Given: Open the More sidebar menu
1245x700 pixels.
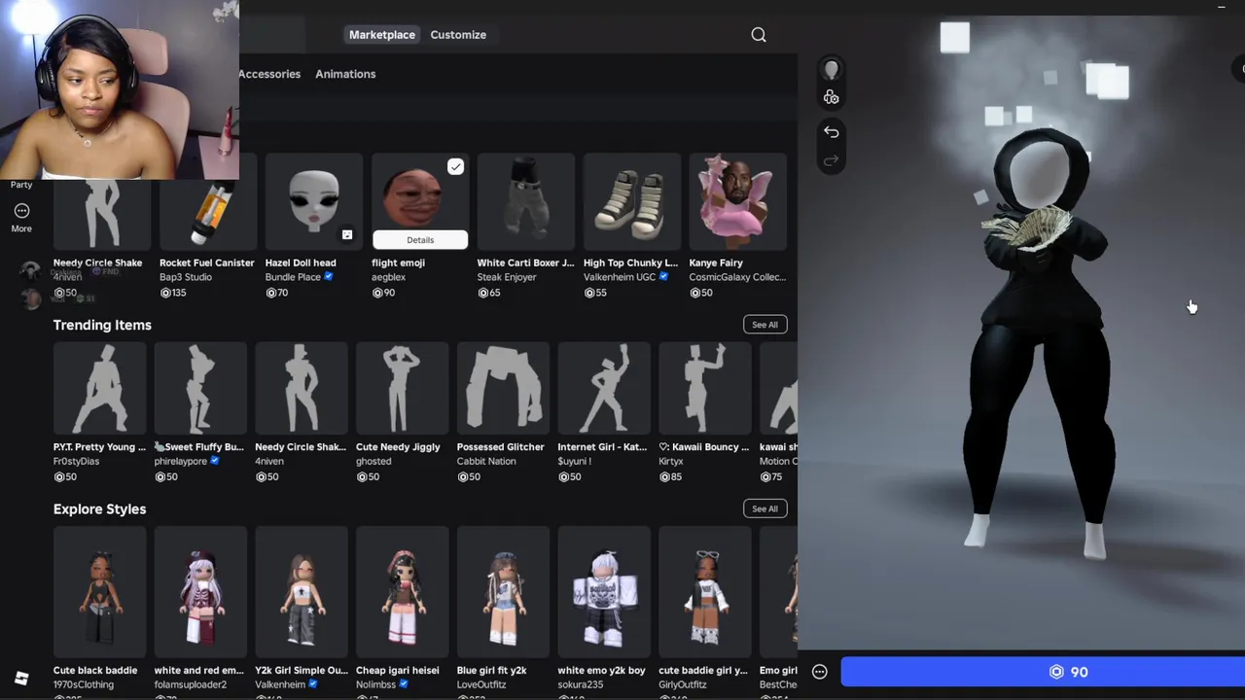Looking at the screenshot, I should [x=21, y=218].
